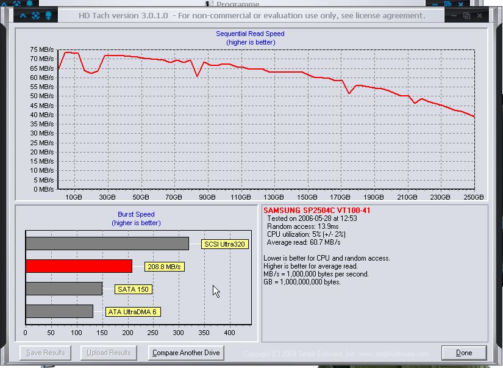The height and width of the screenshot is (368, 503).
Task: Click the Save Results button
Action: [45, 353]
